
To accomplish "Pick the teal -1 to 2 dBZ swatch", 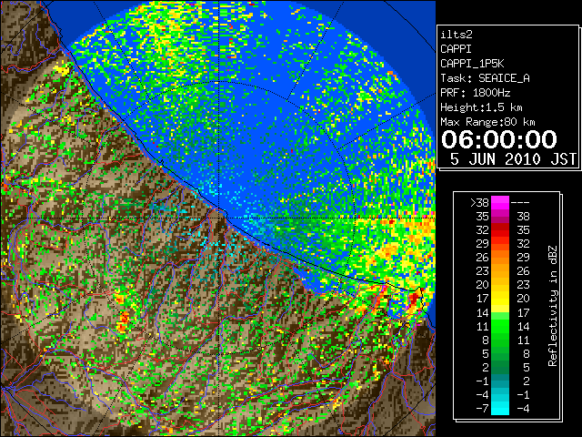I will click(500, 381).
